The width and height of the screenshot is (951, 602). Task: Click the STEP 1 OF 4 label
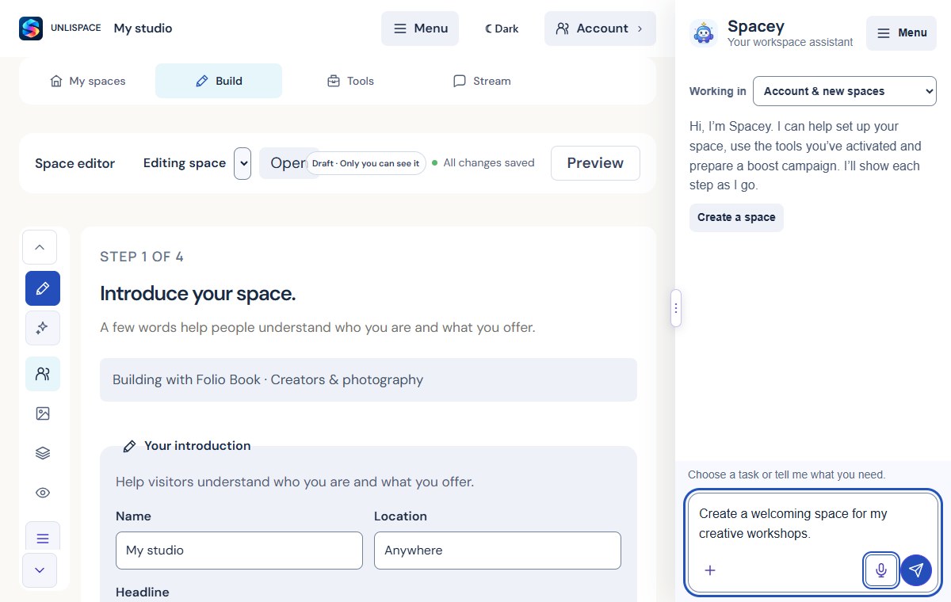pyautogui.click(x=142, y=257)
